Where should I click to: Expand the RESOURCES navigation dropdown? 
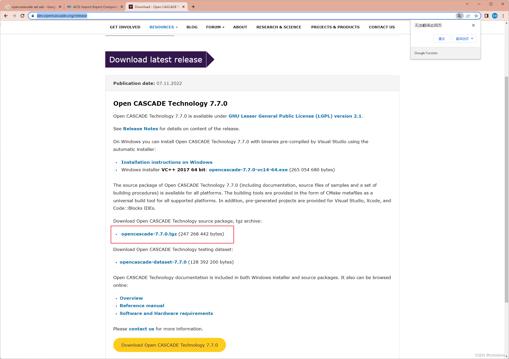(164, 27)
